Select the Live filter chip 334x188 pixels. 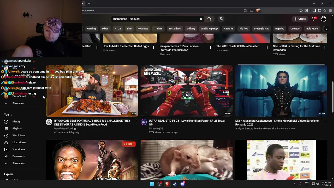click(x=129, y=28)
